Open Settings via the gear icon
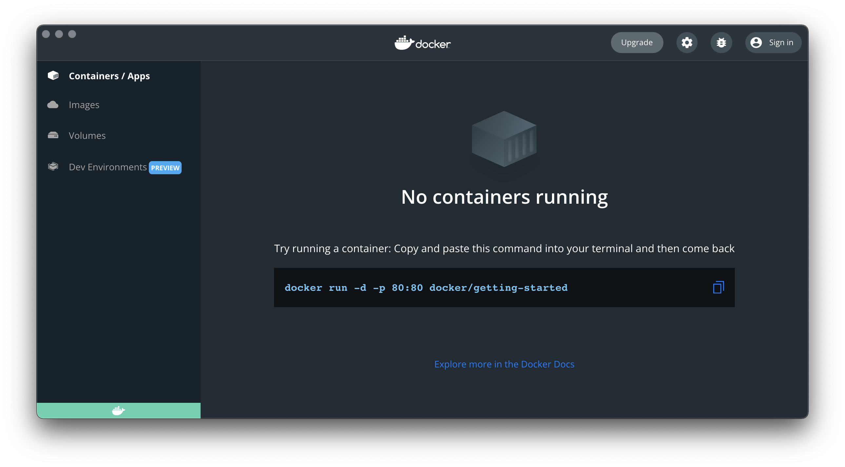 coord(687,43)
